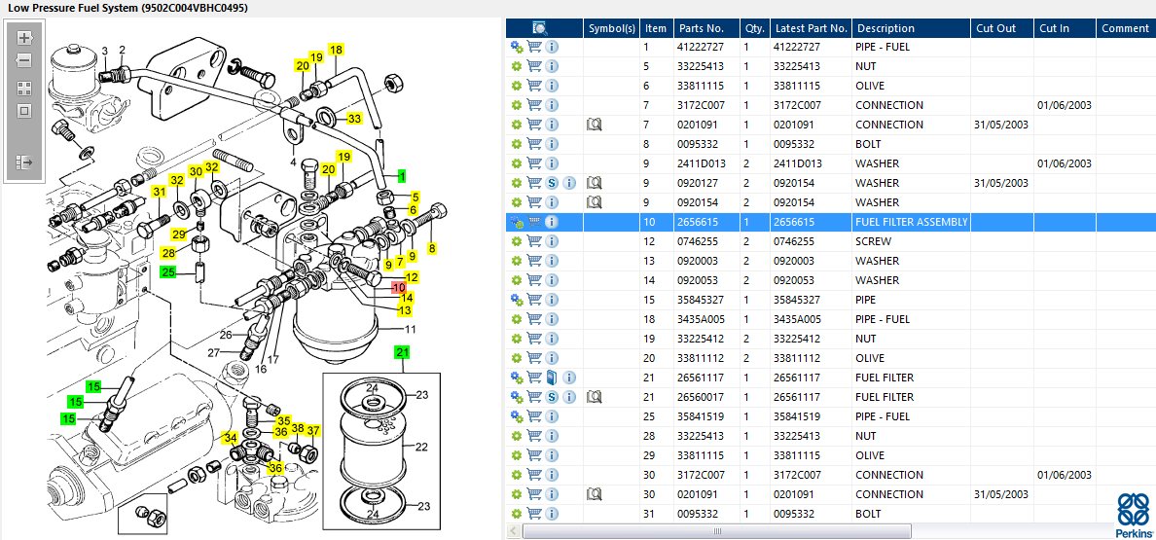Open info for SCREW 0746255
The image size is (1156, 540).
click(552, 241)
